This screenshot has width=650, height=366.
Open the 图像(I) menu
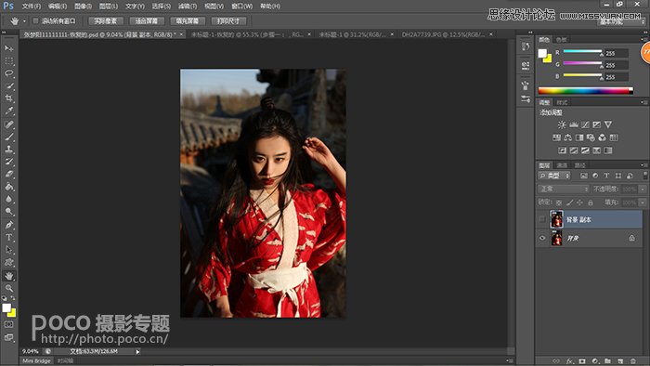[83, 7]
